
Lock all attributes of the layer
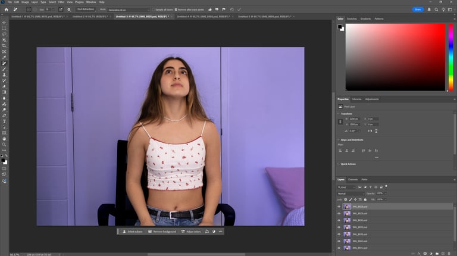coord(365,199)
